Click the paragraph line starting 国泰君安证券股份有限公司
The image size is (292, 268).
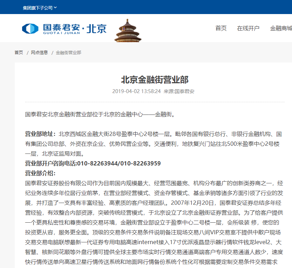pyautogui.click(x=154, y=183)
